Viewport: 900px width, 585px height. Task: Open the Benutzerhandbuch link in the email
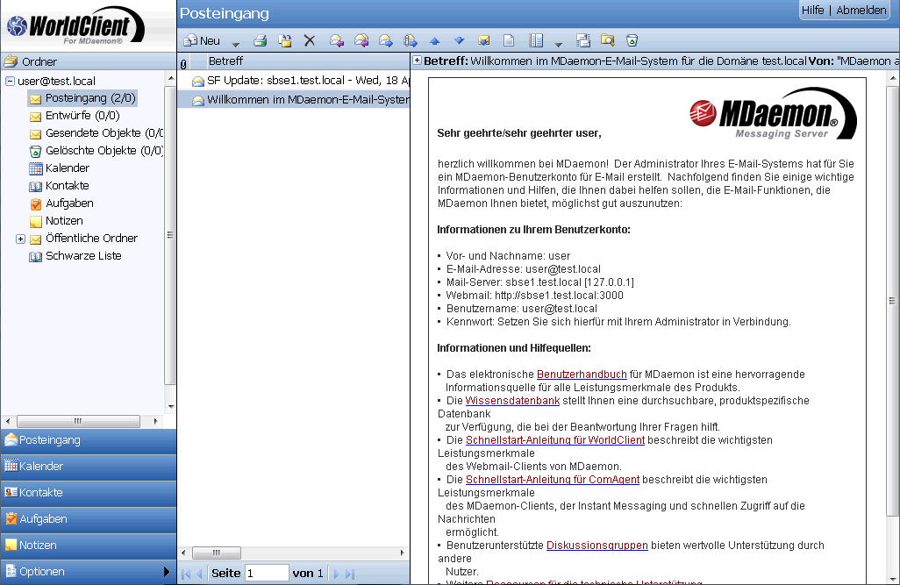(x=582, y=375)
